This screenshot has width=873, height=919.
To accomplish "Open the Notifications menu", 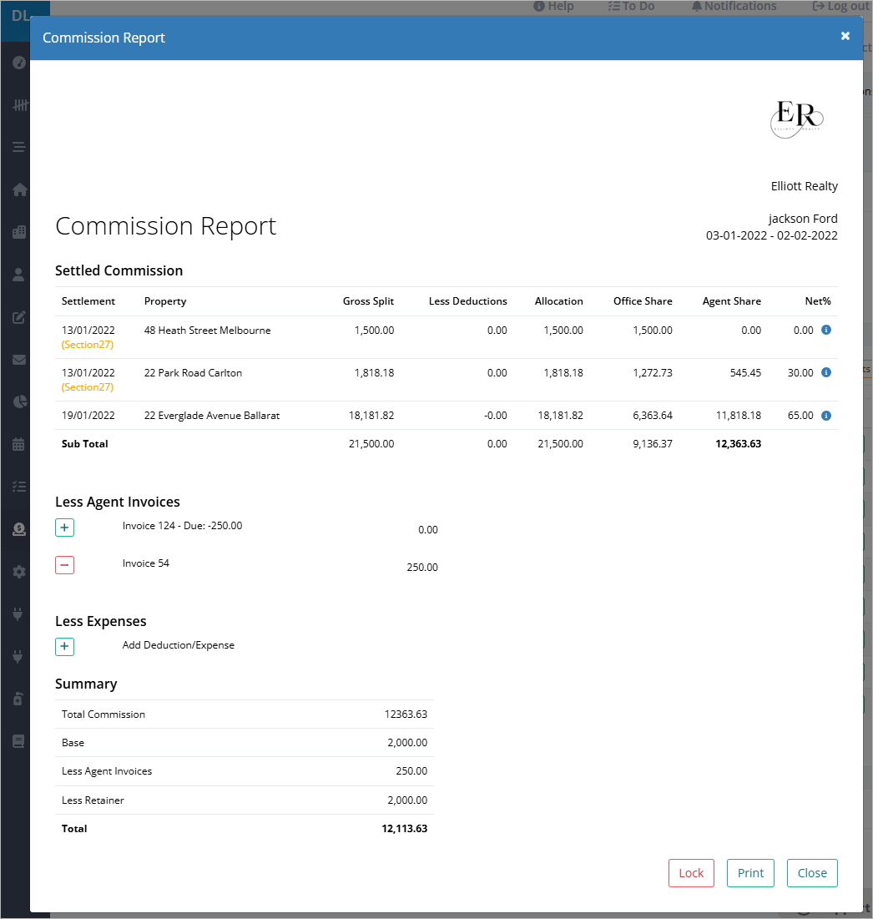I will coord(734,6).
